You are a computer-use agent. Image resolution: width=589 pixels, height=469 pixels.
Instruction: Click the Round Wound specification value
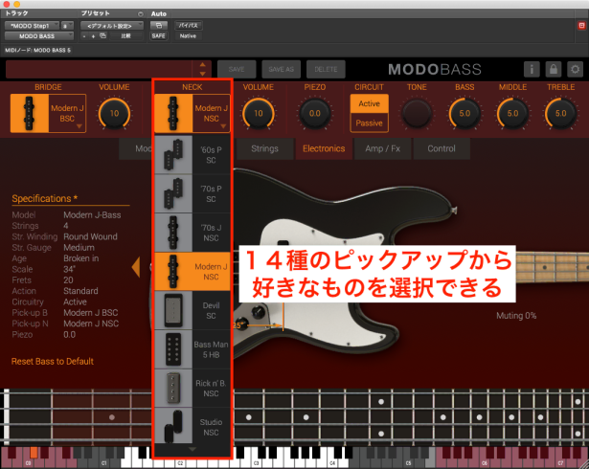click(x=90, y=236)
